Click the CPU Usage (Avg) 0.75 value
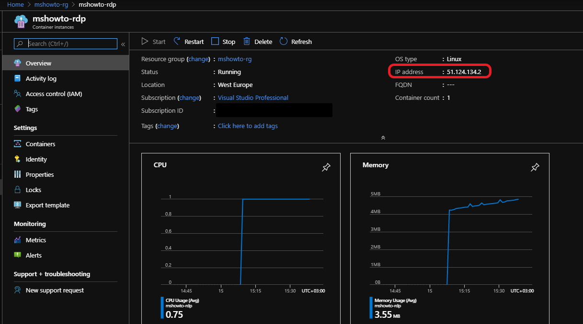The width and height of the screenshot is (583, 324). click(174, 314)
